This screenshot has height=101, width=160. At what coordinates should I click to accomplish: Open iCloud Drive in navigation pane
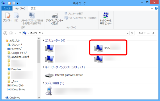[x=16, y=90]
